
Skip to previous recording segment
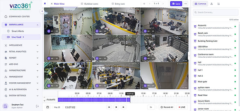(109, 107)
